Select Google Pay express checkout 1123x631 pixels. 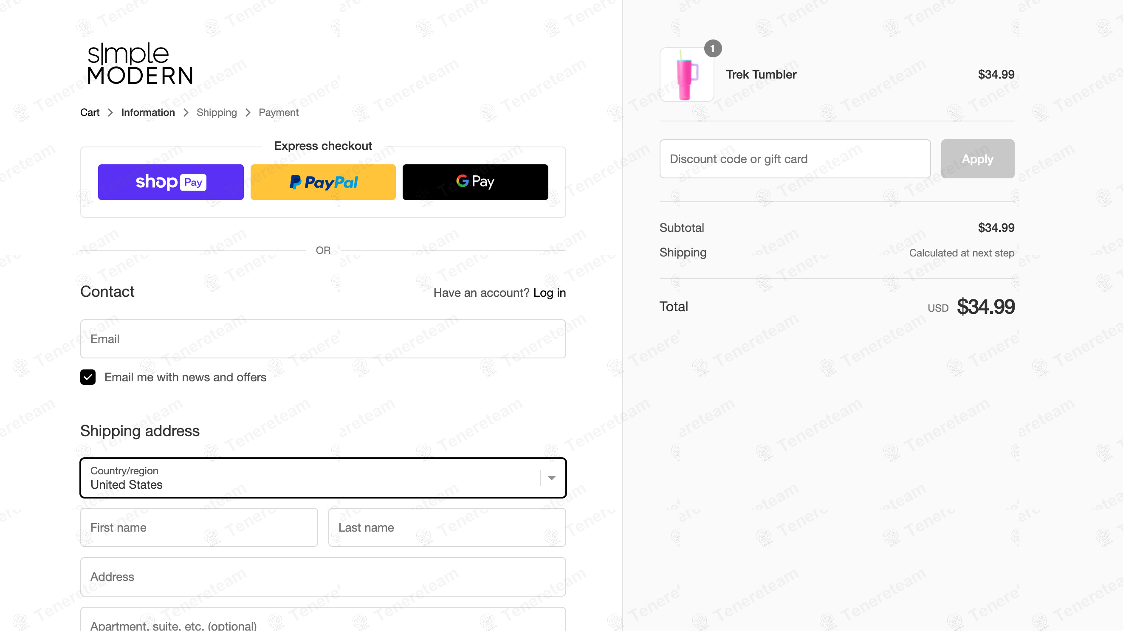pyautogui.click(x=475, y=182)
